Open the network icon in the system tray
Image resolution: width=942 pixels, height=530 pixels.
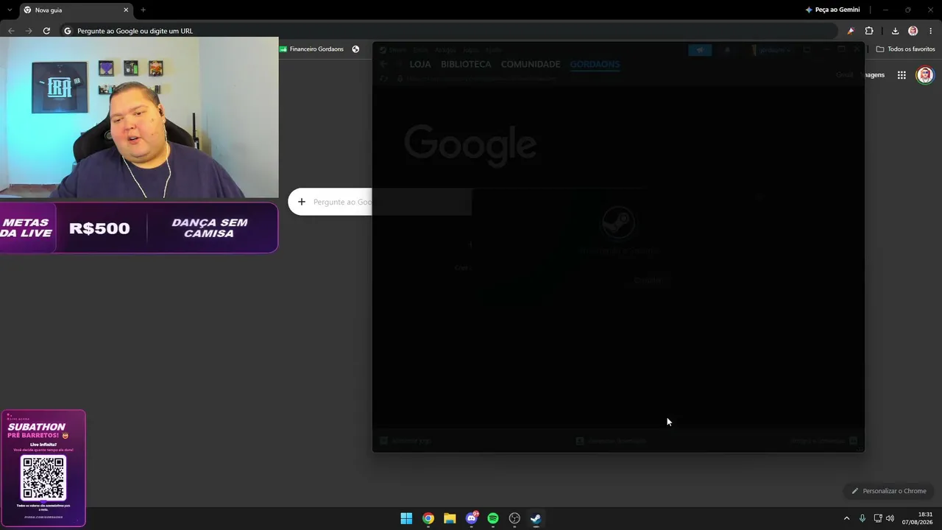tap(878, 518)
